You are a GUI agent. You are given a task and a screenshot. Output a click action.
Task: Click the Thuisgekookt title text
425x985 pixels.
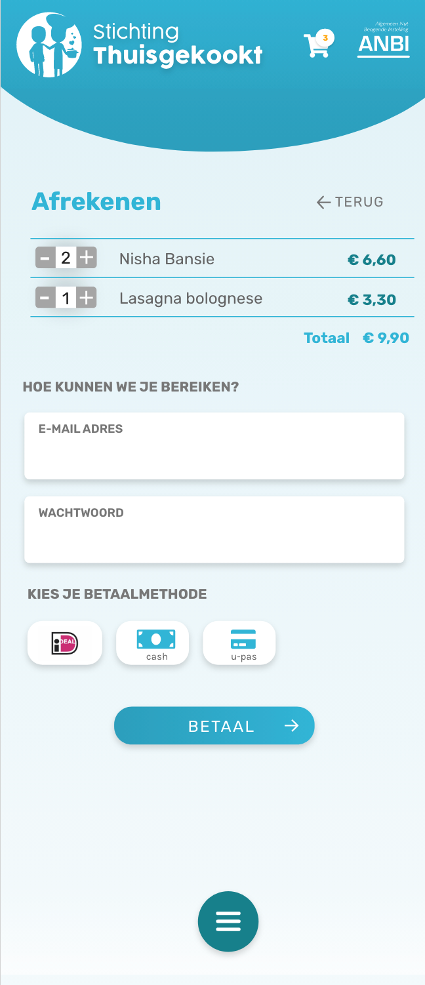tap(178, 56)
